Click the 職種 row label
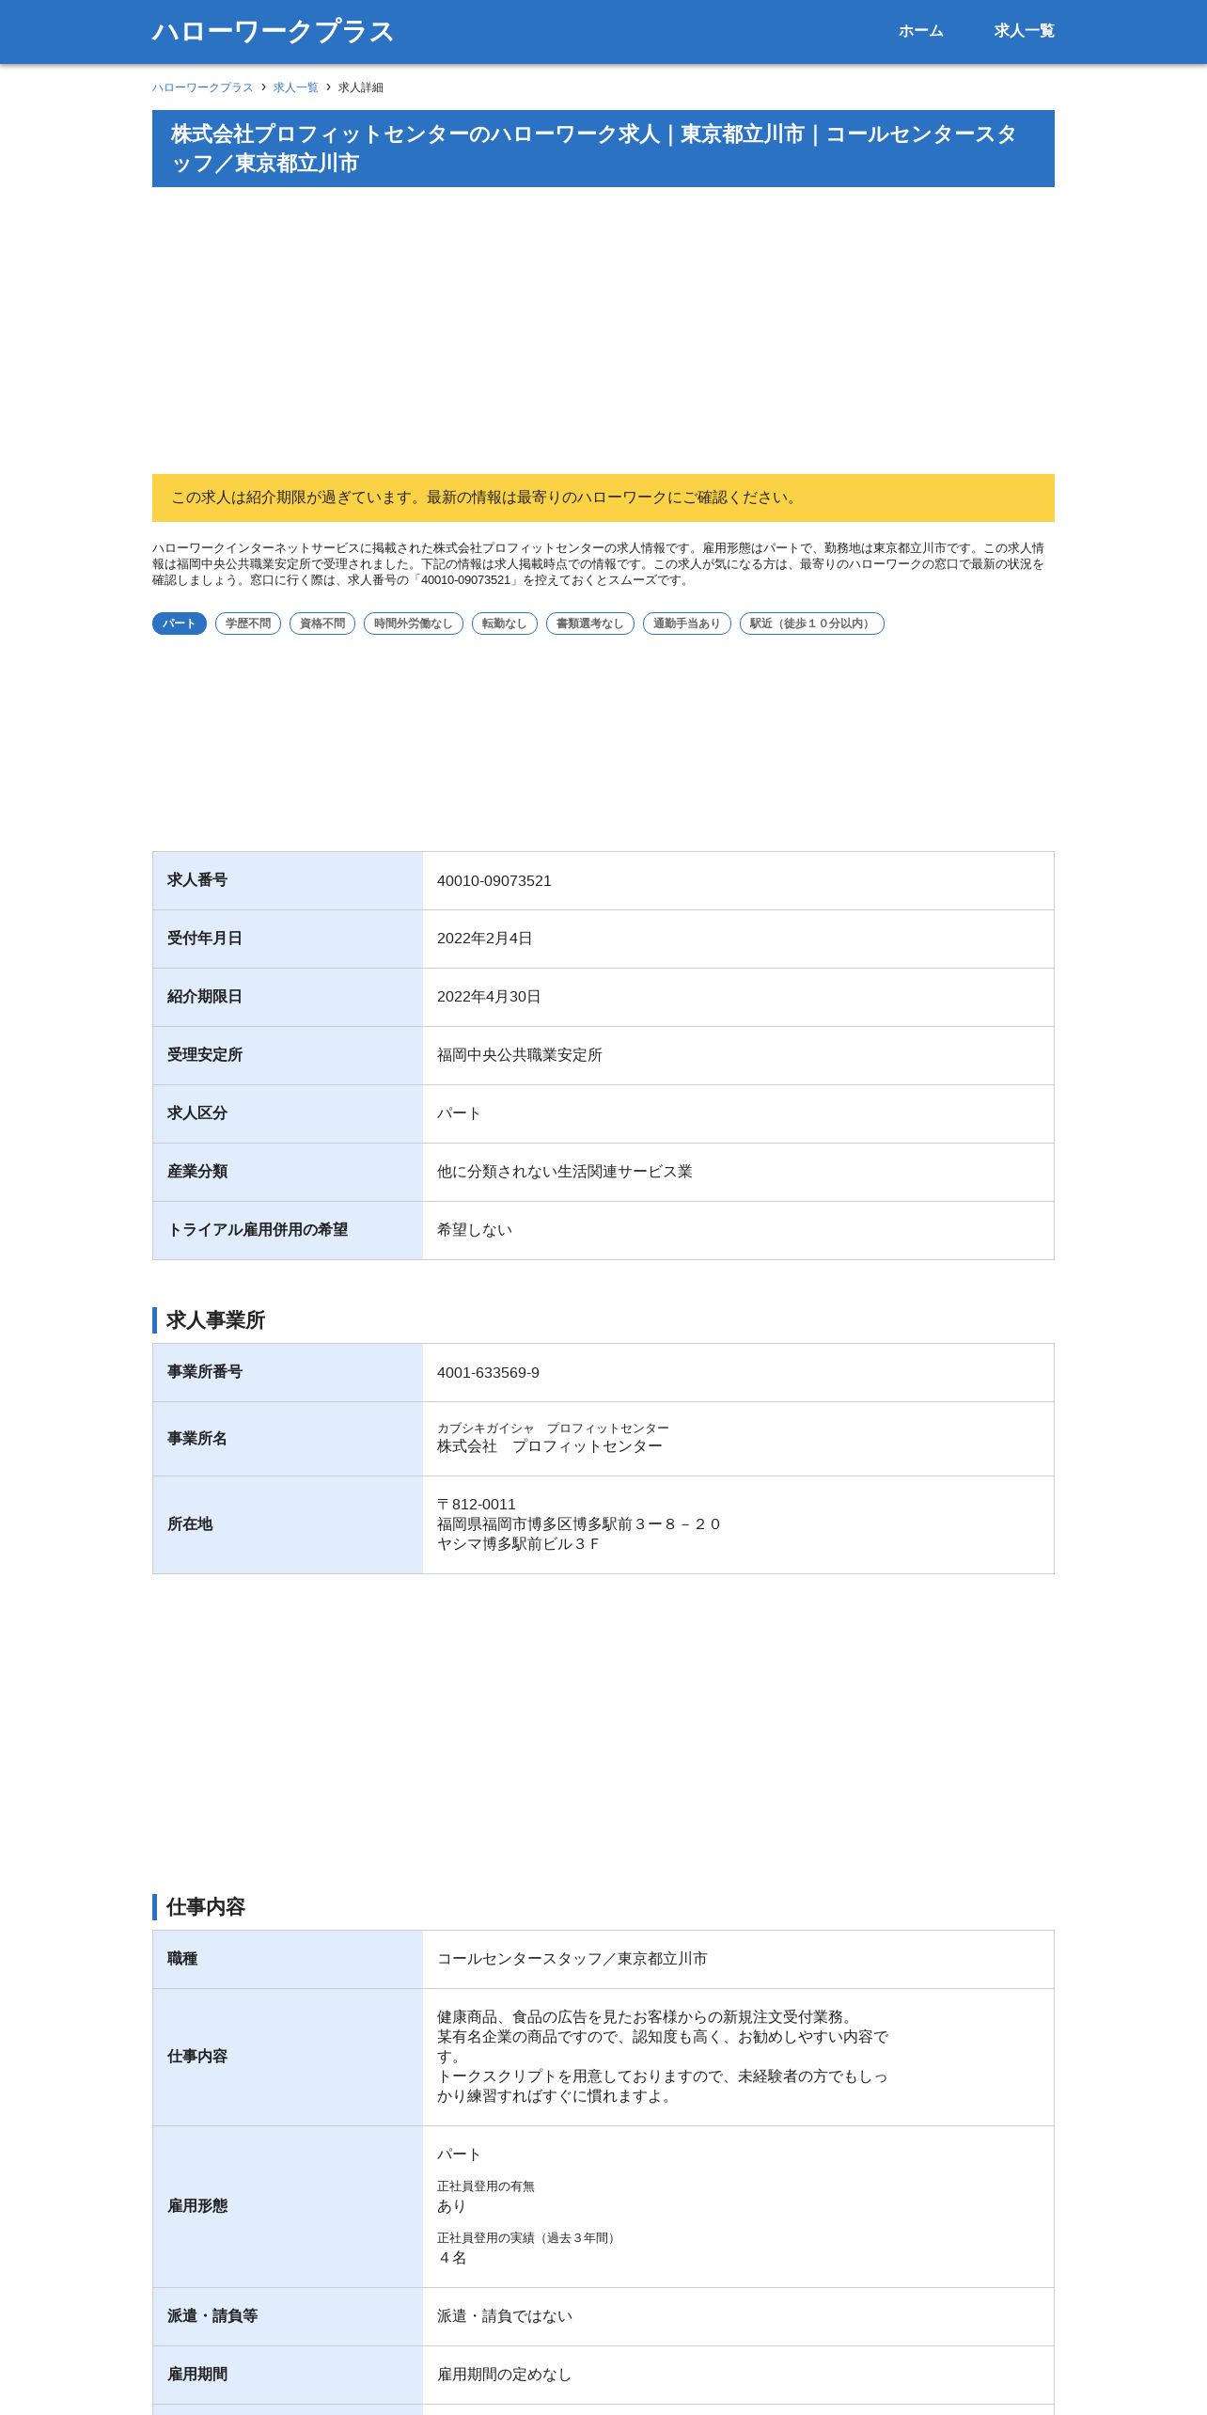The image size is (1207, 2415). pos(182,1959)
